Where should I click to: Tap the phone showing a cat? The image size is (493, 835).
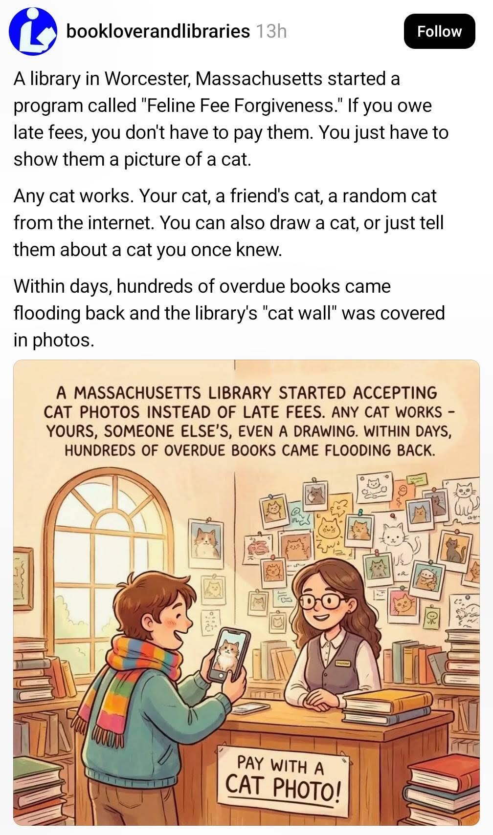point(228,655)
